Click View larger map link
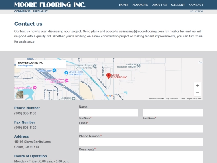The image size is (217, 163). pos(26,66)
